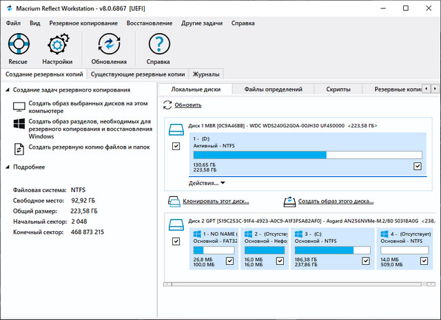Click the Rescue lifebuoy icon

[x=18, y=45]
